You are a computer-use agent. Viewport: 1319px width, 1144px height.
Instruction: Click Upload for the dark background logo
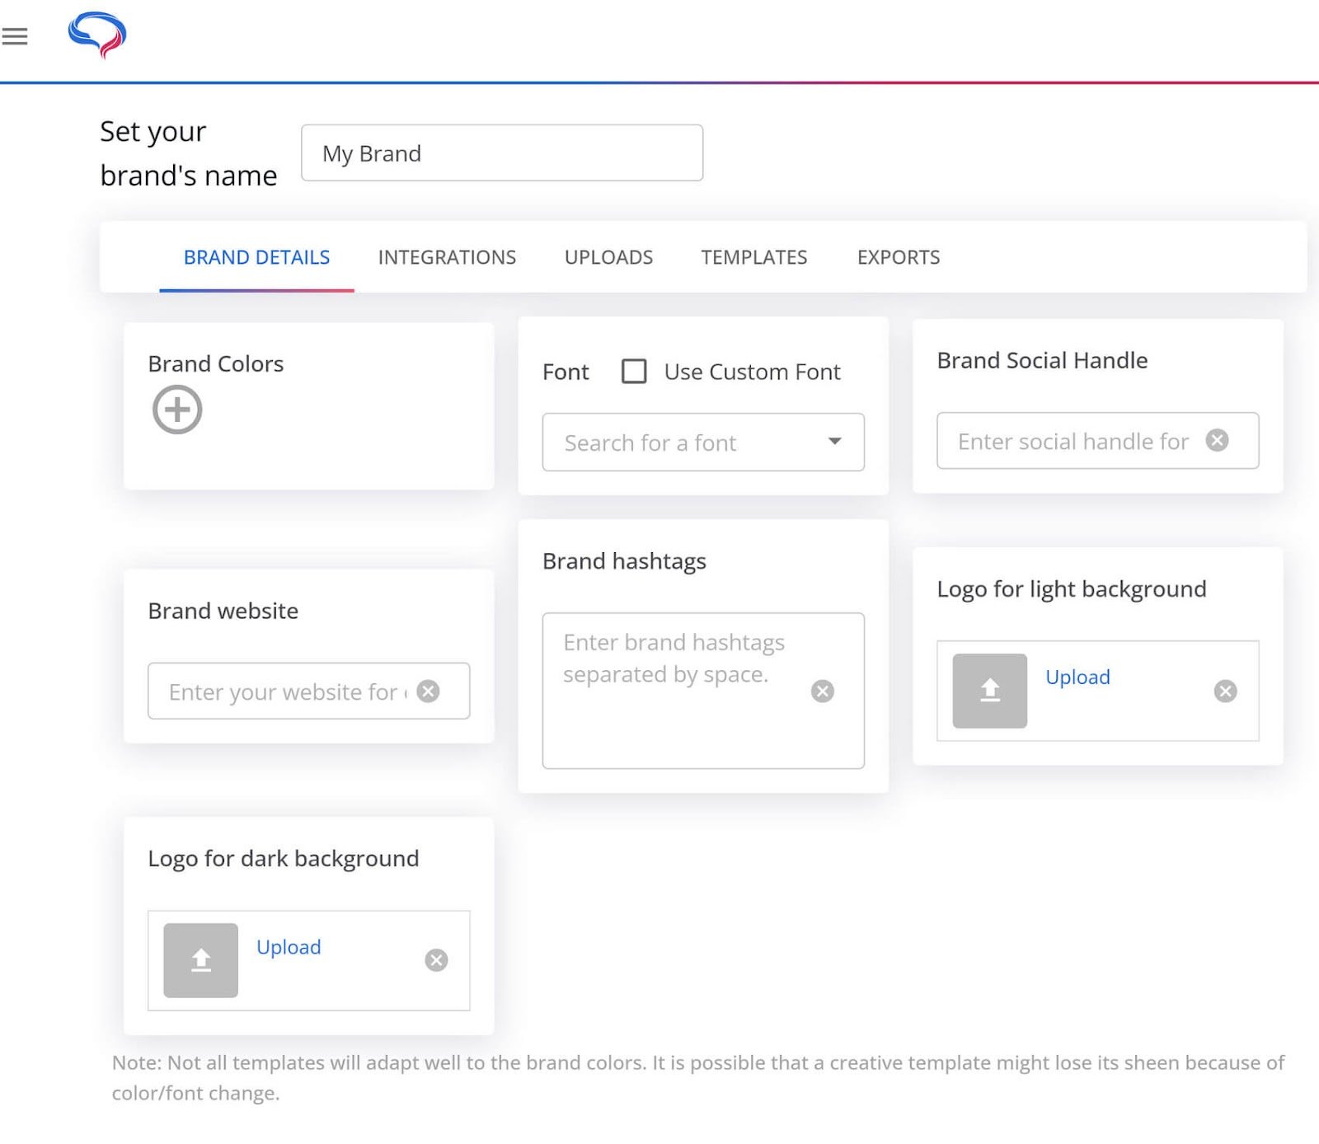(288, 947)
